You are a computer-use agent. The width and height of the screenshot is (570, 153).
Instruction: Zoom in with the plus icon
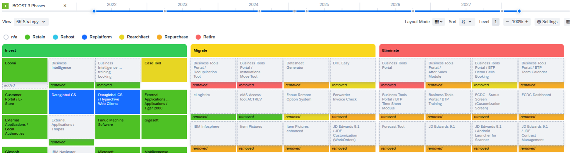[527, 22]
